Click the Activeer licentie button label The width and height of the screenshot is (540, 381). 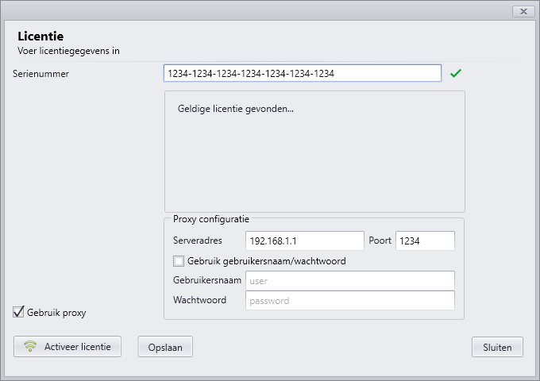pos(78,347)
